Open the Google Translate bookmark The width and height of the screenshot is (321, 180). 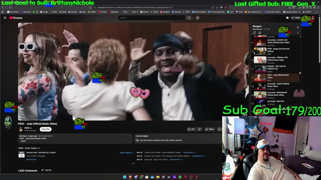(199, 12)
